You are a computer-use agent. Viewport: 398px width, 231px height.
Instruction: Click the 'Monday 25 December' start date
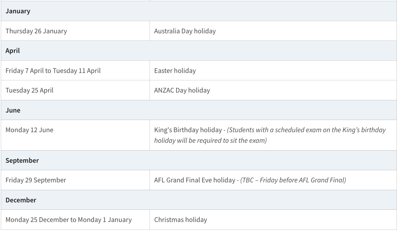coord(37,220)
